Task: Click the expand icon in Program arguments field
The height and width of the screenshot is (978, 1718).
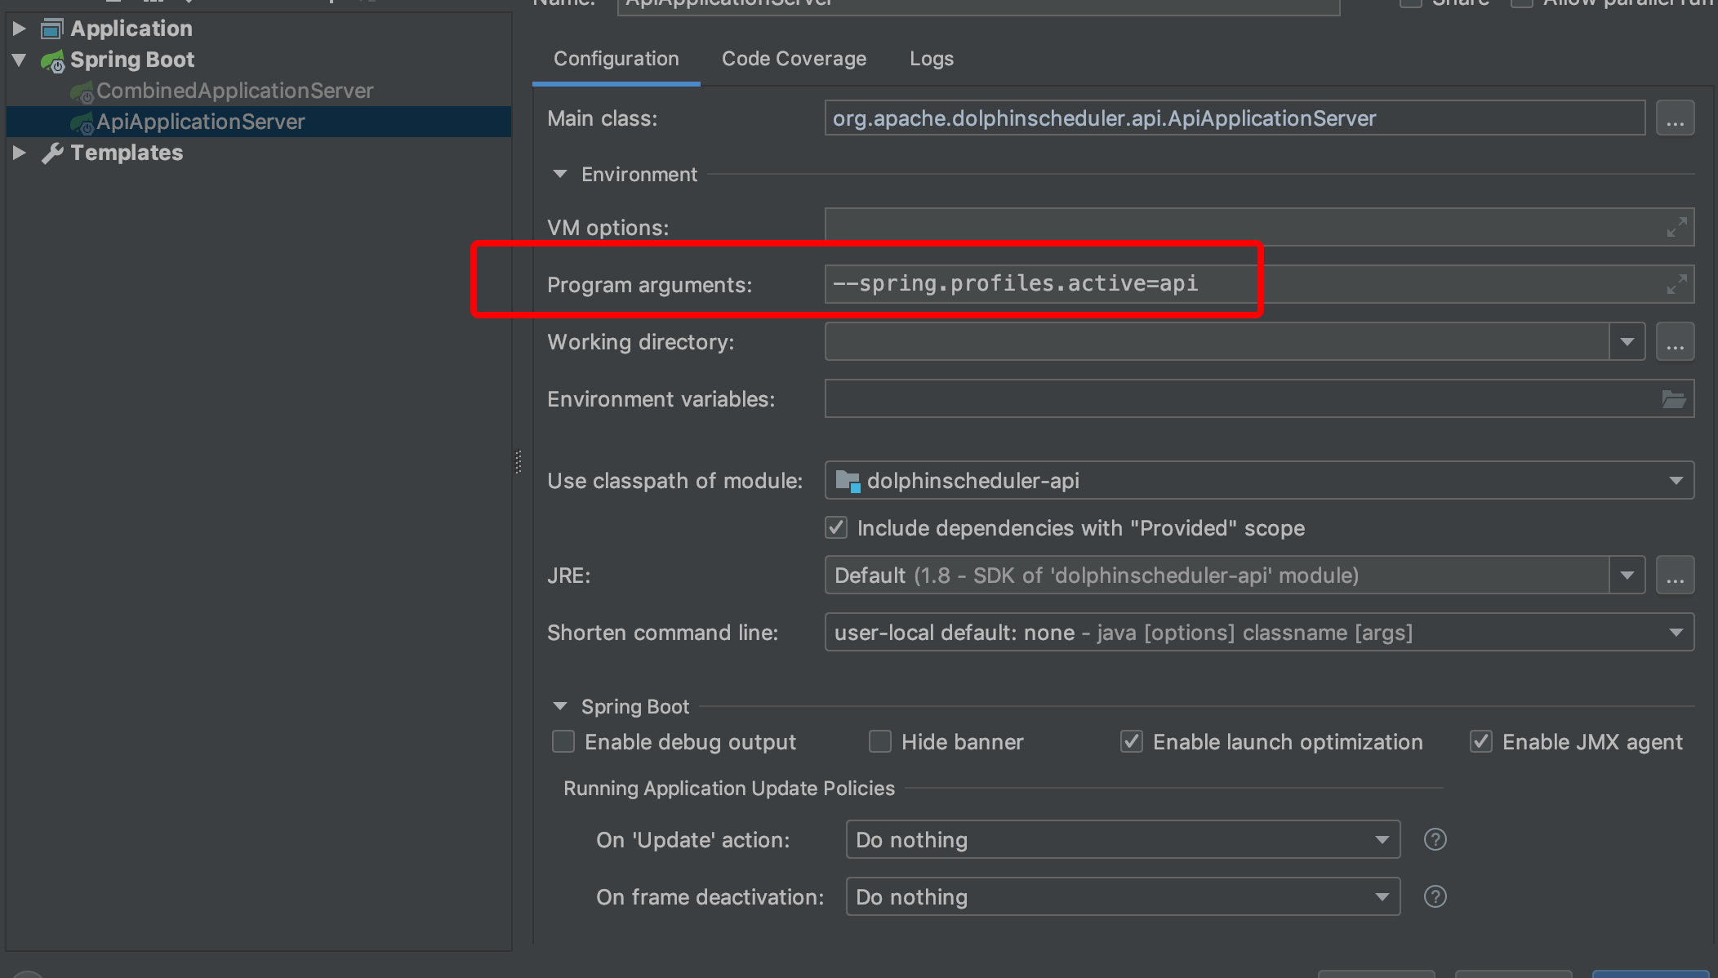Action: coord(1676,284)
